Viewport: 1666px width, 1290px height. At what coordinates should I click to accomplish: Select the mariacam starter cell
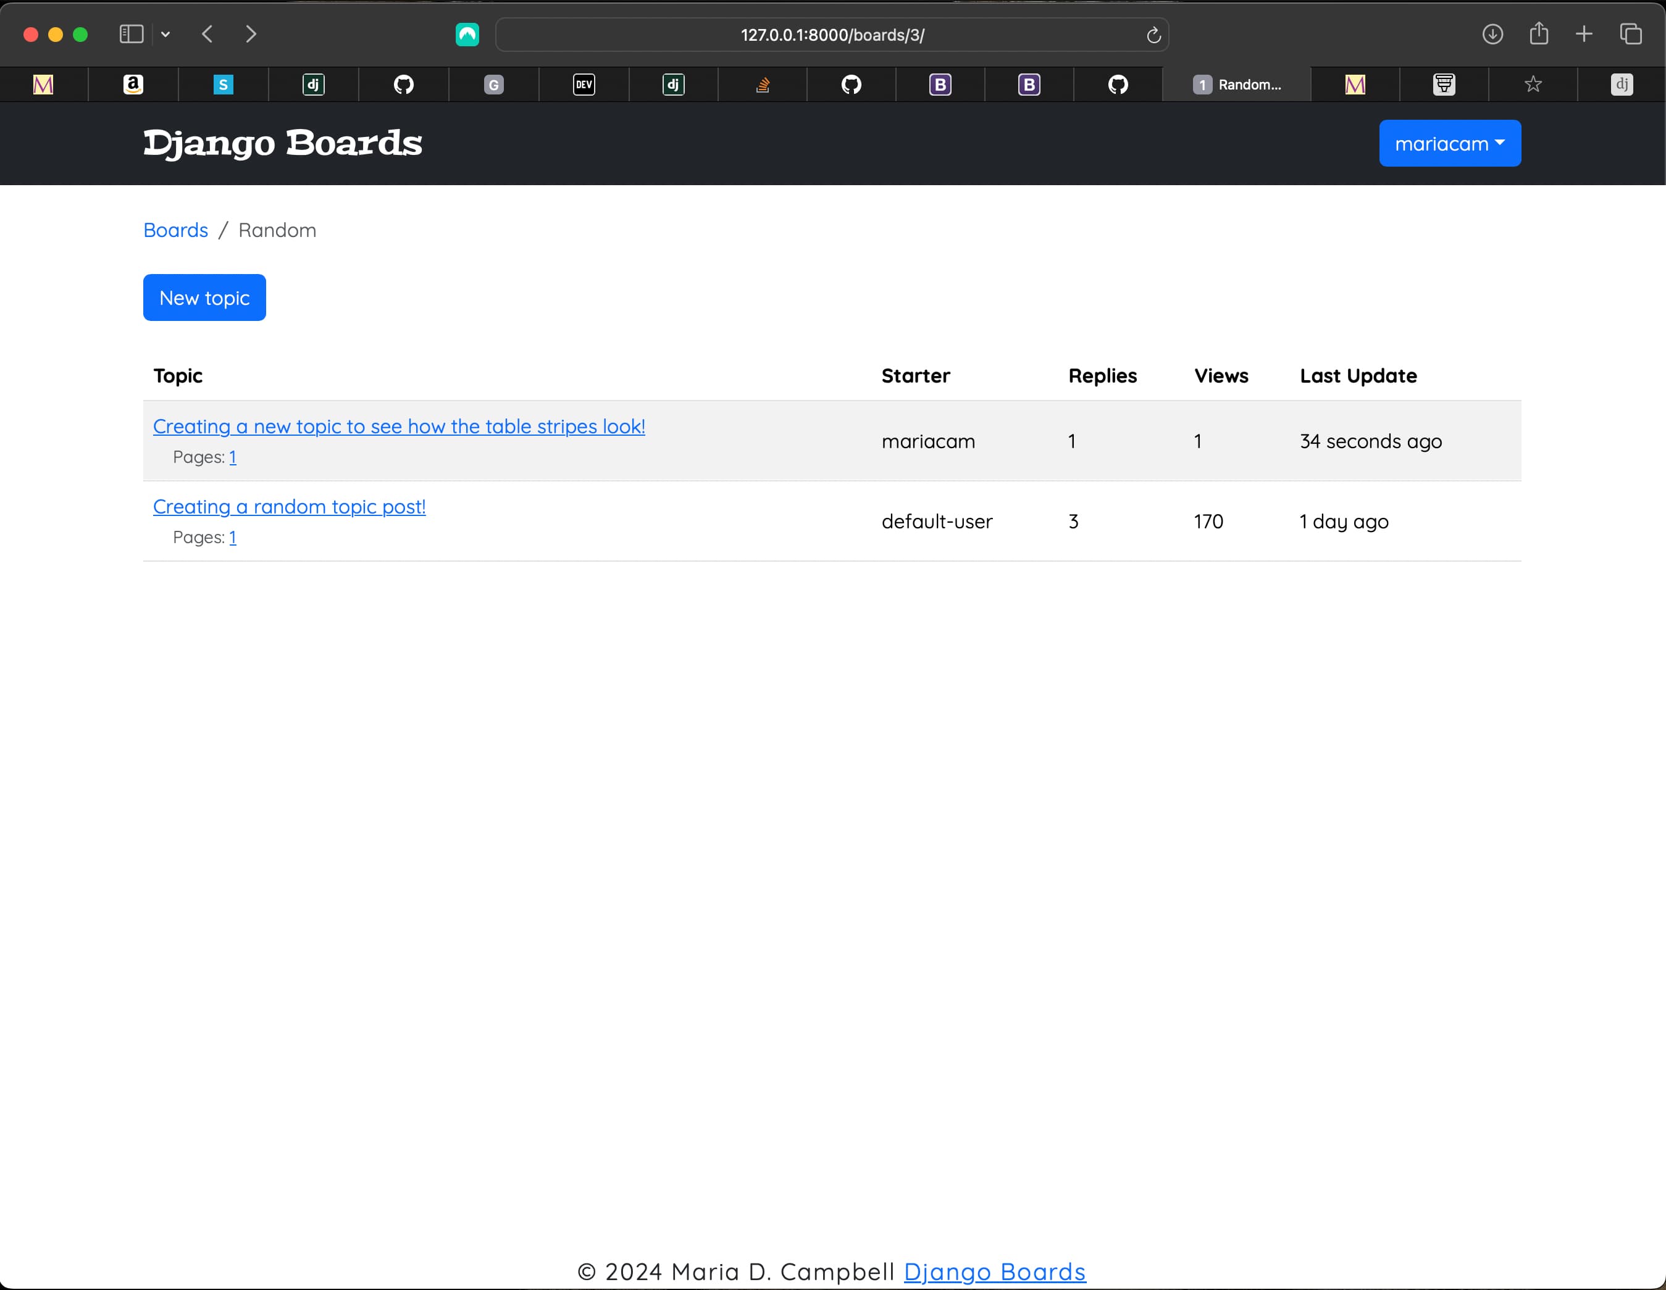coord(928,441)
